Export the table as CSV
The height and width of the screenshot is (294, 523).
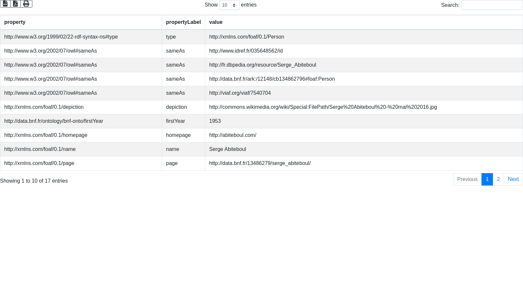pyautogui.click(x=5, y=4)
